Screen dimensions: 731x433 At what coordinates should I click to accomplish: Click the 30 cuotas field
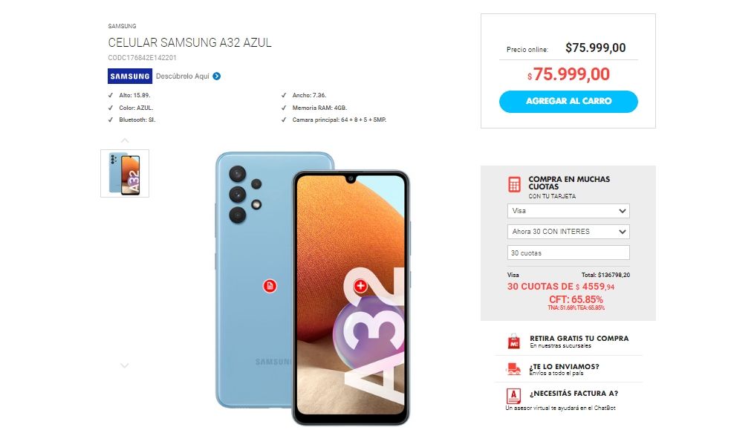tap(568, 253)
